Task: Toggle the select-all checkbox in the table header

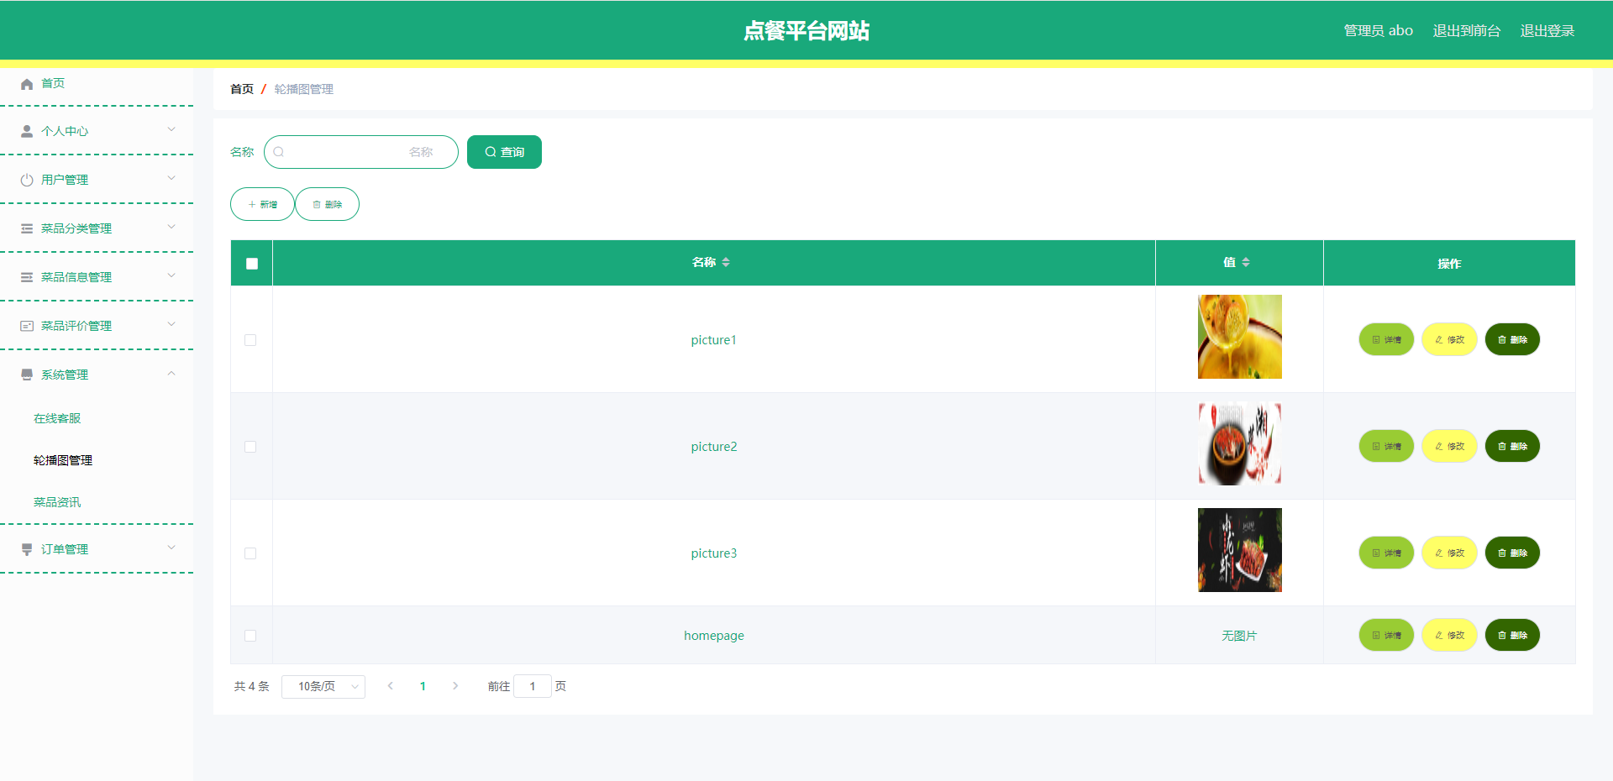Action: click(252, 264)
